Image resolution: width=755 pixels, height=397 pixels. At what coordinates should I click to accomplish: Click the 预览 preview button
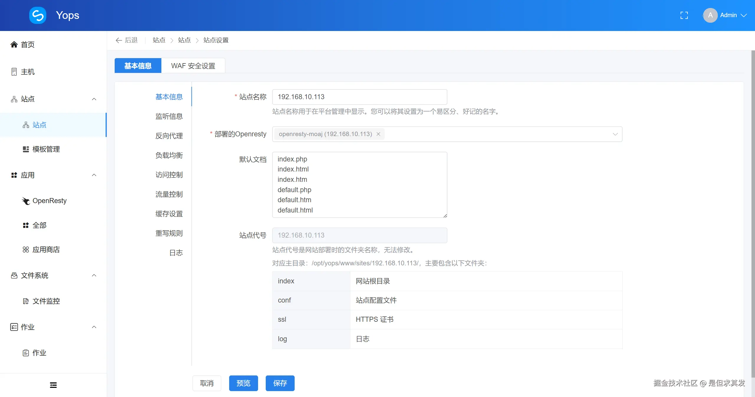pos(243,383)
